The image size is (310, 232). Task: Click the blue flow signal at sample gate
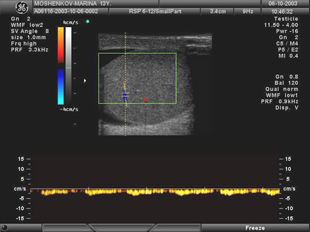click(x=125, y=97)
